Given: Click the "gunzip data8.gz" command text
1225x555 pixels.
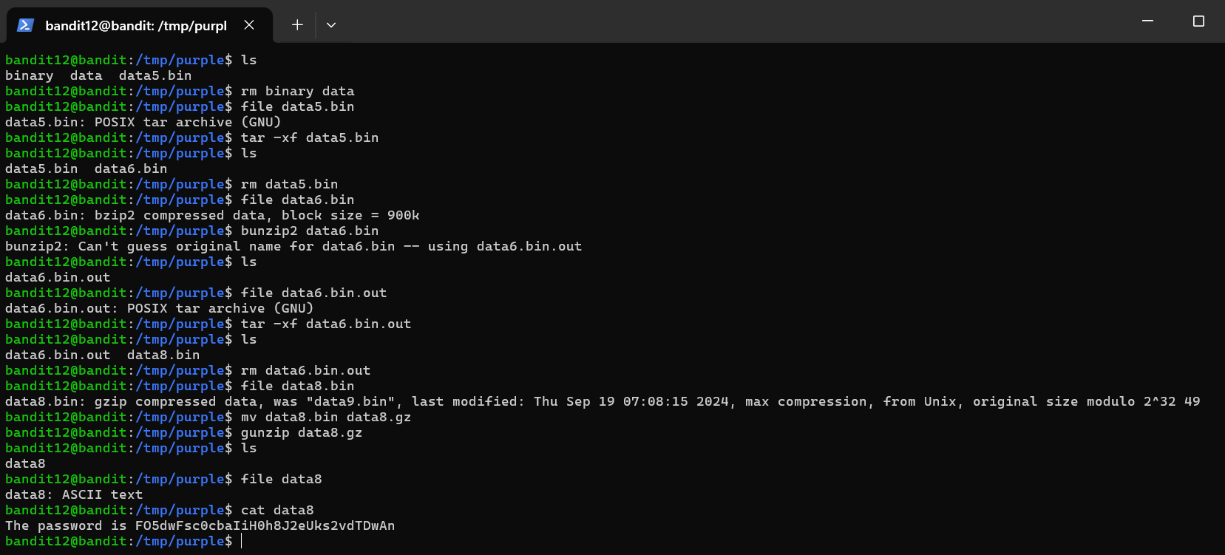Looking at the screenshot, I should pos(301,433).
